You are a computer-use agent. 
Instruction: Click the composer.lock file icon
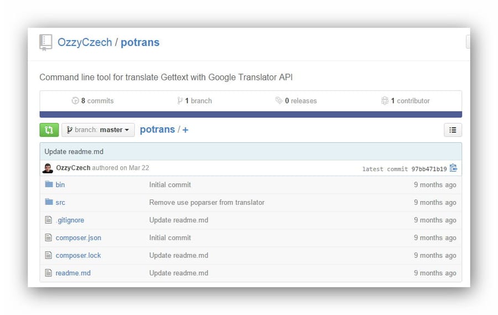(48, 255)
